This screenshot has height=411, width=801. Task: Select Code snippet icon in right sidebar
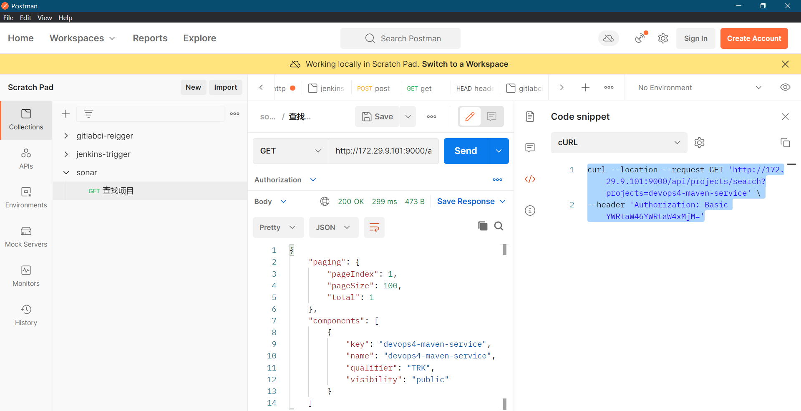530,179
